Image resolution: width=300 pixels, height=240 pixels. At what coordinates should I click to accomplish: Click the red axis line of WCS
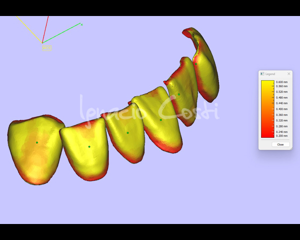tap(45, 30)
